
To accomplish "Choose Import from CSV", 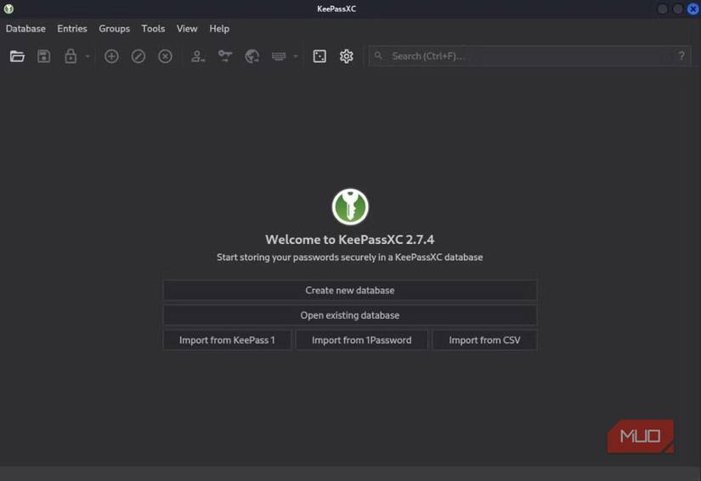I will pos(484,340).
